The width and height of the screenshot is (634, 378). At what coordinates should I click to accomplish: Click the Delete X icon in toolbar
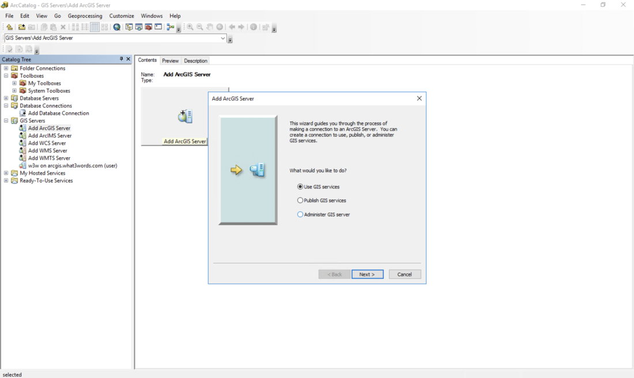[63, 27]
